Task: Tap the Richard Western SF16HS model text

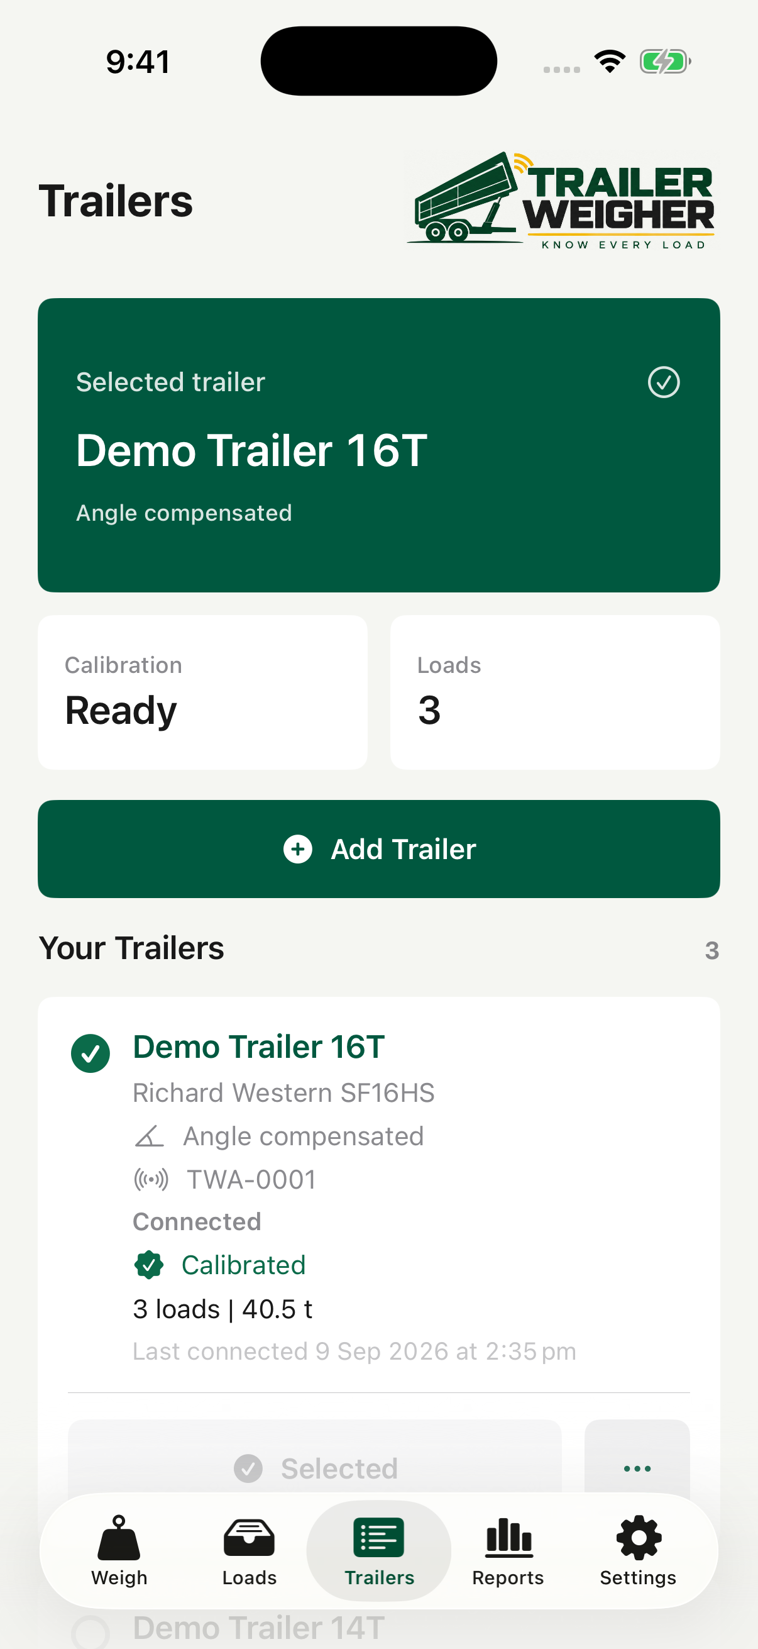Action: [x=283, y=1092]
